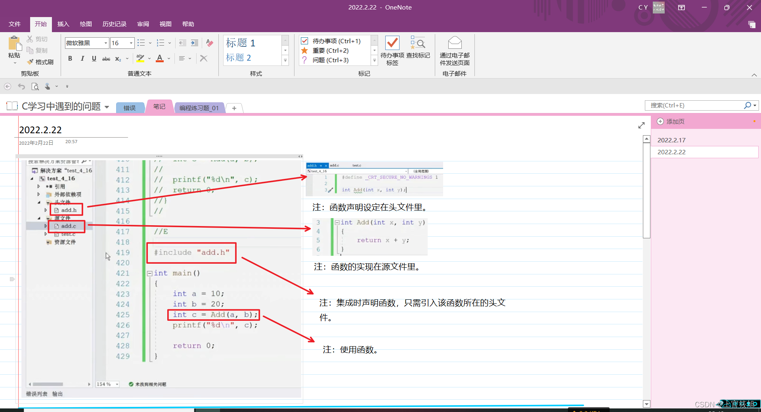Toggle touch/mouse mode icon
761x412 pixels.
click(x=48, y=86)
